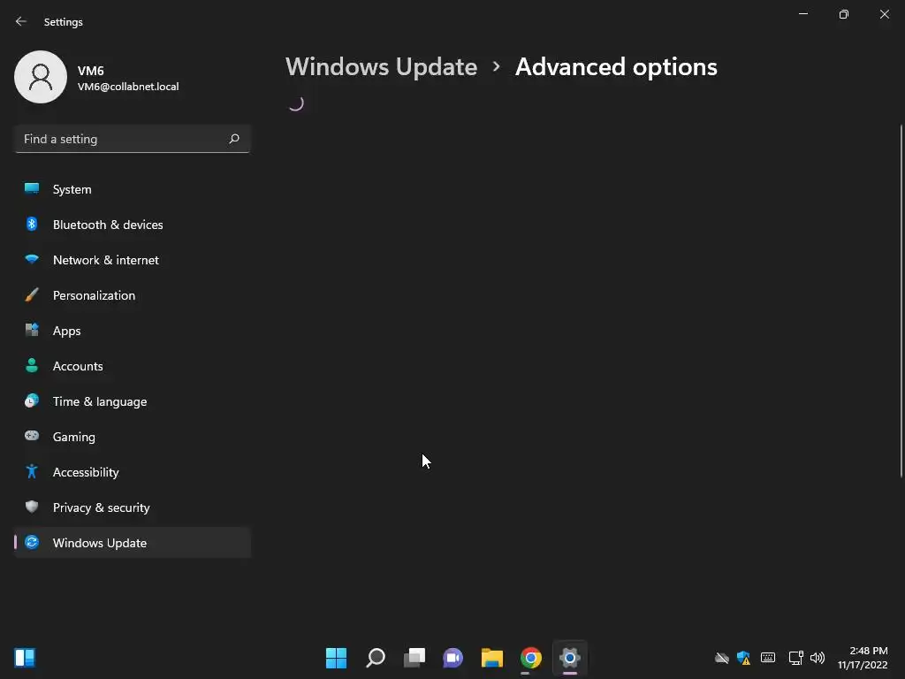Click the Windows Update breadcrumb link
Viewport: 905px width, 679px height.
[x=381, y=67]
